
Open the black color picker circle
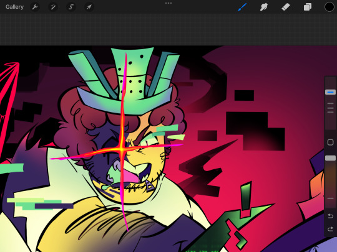pos(330,7)
